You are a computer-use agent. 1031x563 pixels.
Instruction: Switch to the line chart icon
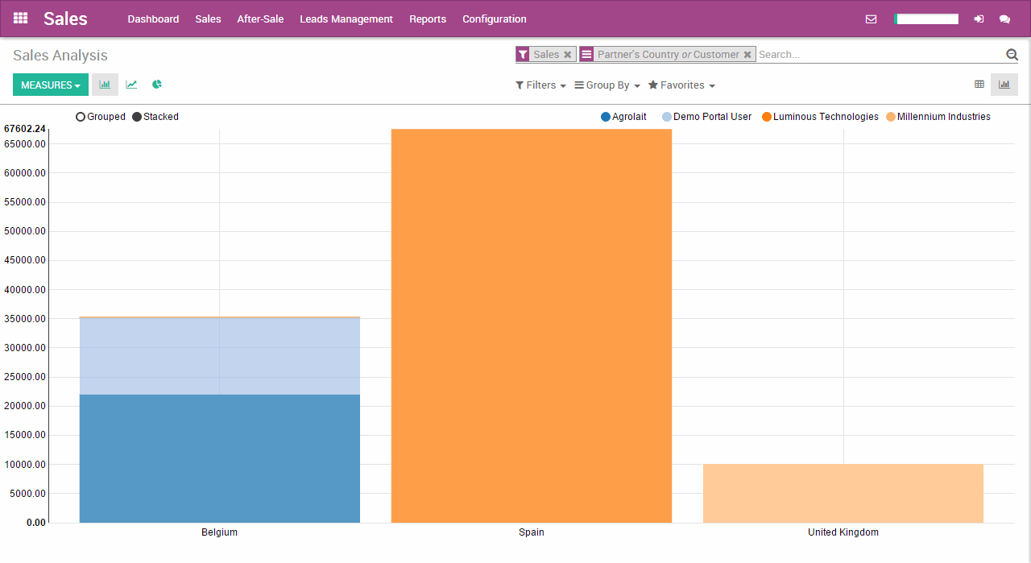tap(130, 84)
